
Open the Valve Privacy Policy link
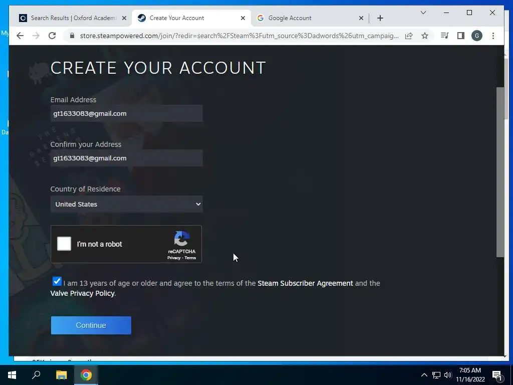pyautogui.click(x=83, y=293)
